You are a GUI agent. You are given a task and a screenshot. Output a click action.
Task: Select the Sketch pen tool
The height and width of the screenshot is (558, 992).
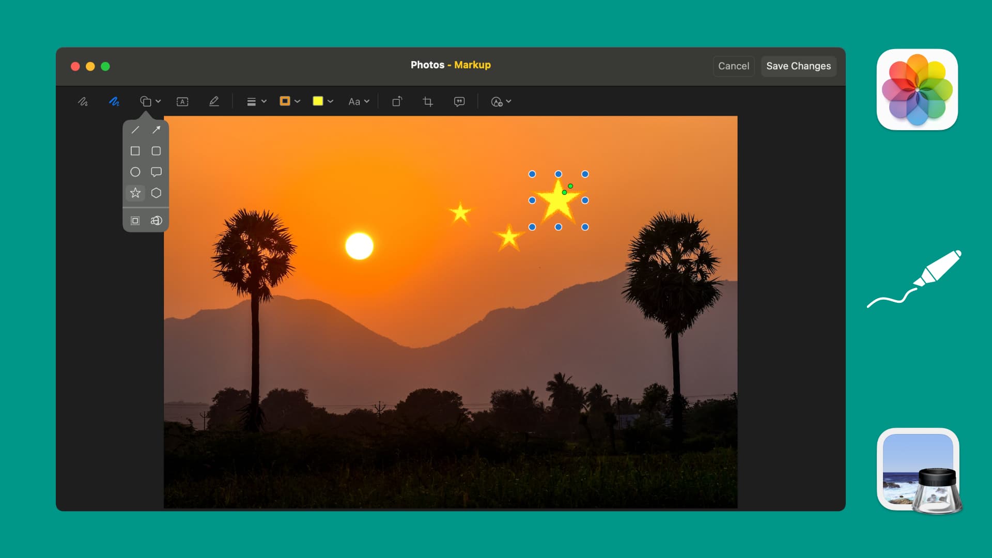click(83, 102)
